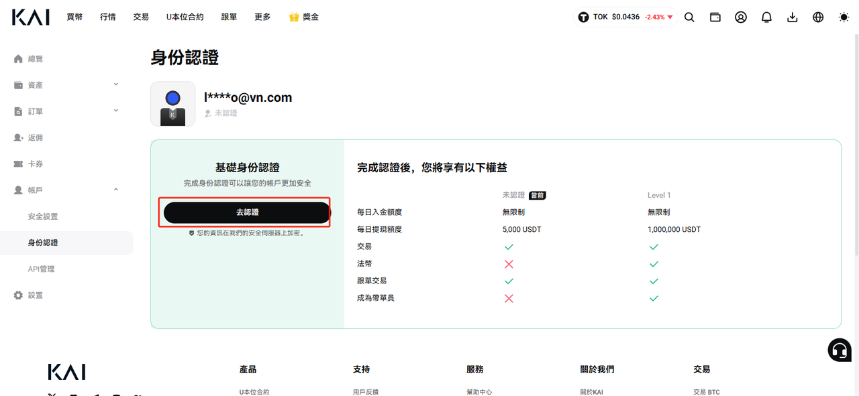Click the -2.43% change badge
This screenshot has height=396, width=859.
click(x=658, y=17)
